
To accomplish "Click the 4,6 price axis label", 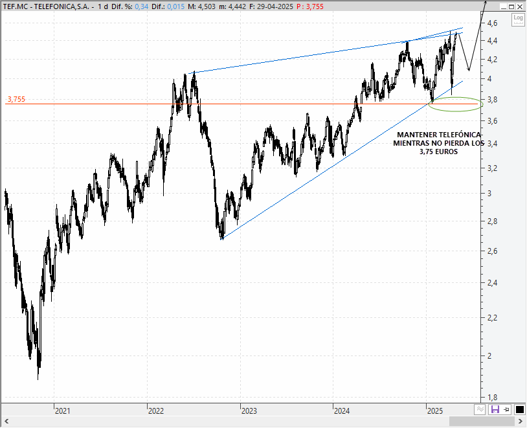I will click(493, 23).
